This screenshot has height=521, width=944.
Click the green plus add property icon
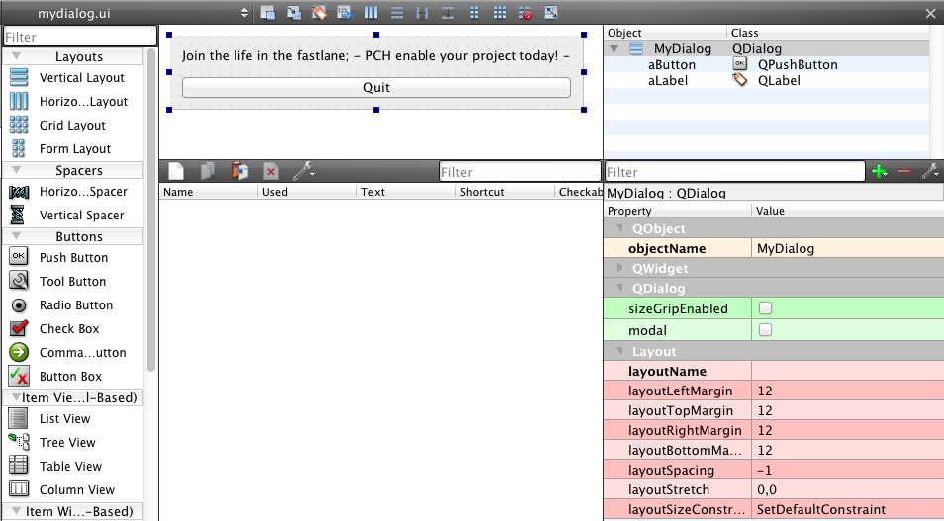pos(878,172)
